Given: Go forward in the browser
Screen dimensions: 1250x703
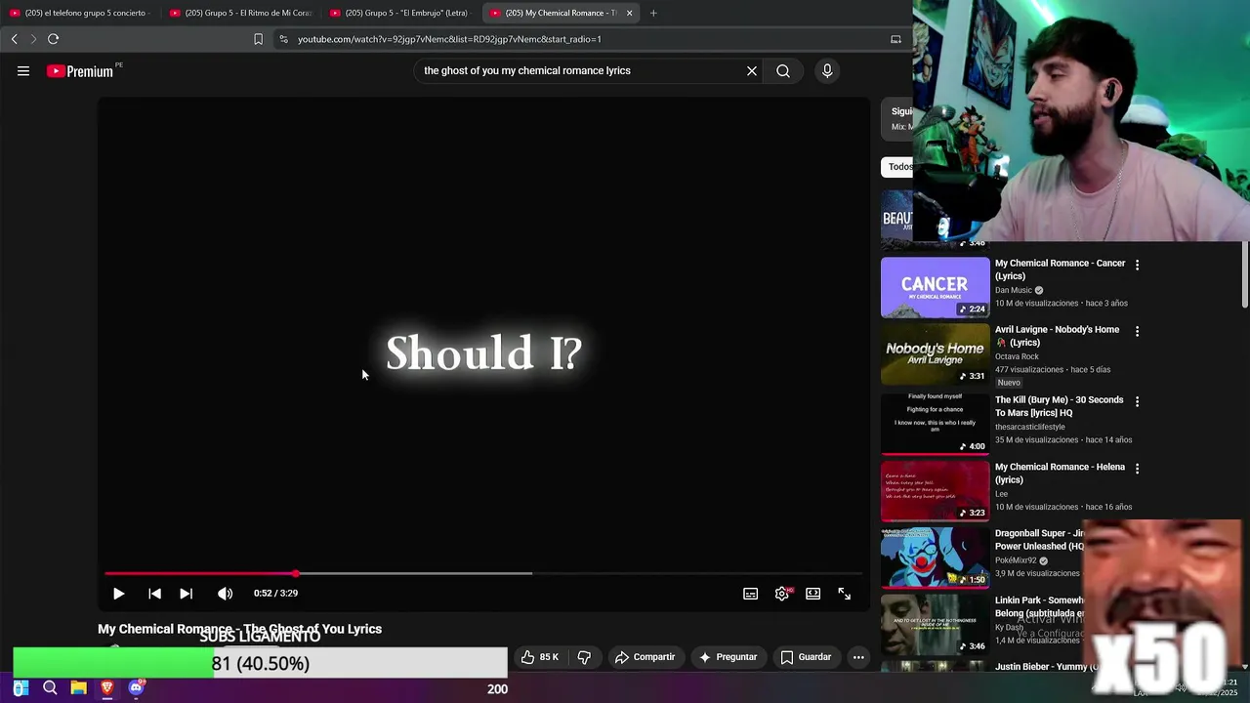Looking at the screenshot, I should pyautogui.click(x=33, y=39).
